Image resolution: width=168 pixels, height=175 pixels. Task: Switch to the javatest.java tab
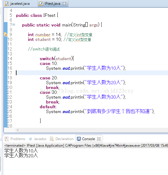click(x=17, y=4)
